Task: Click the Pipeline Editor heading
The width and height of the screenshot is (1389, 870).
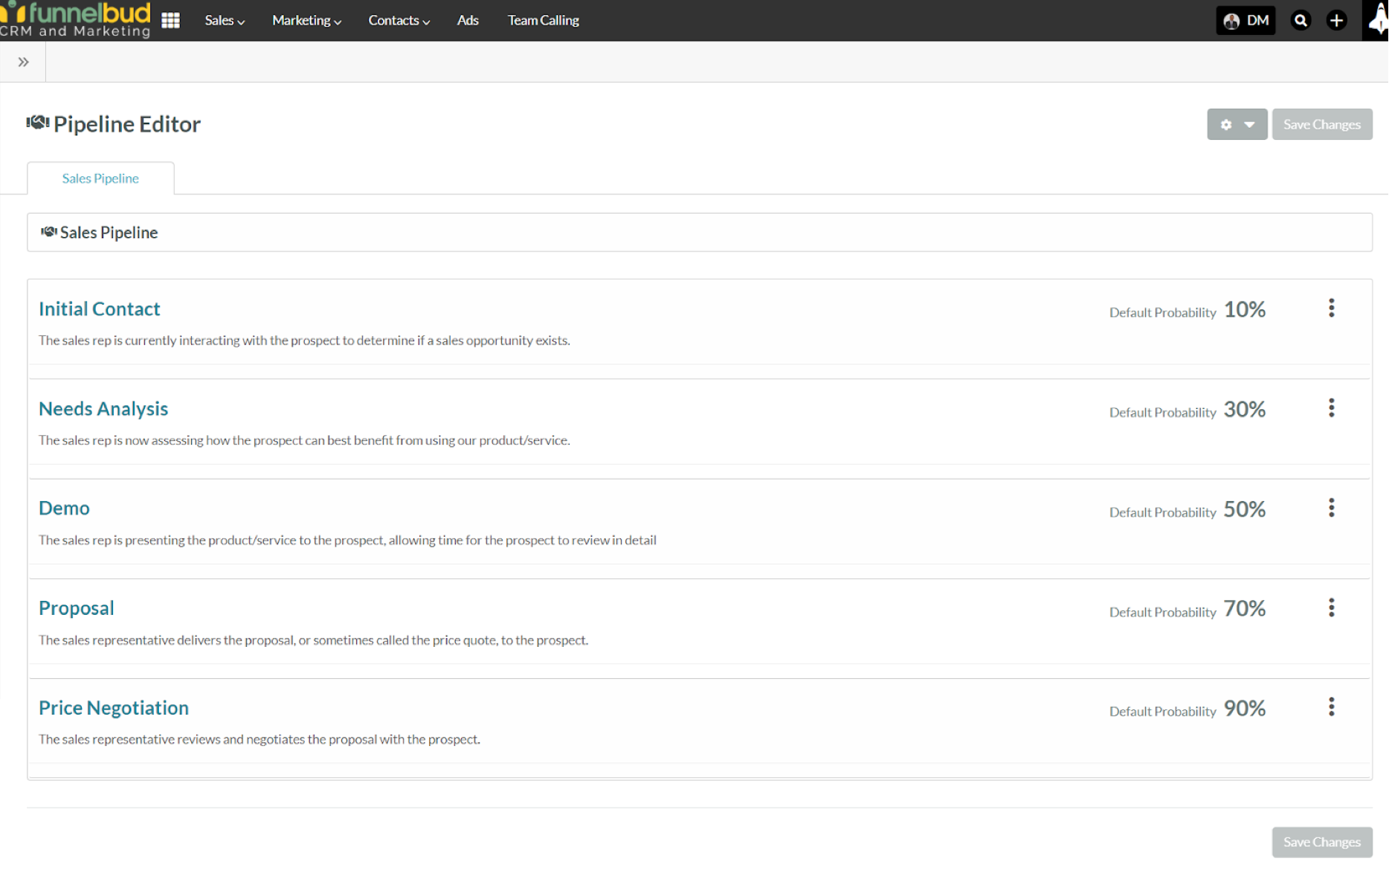Action: 127,124
